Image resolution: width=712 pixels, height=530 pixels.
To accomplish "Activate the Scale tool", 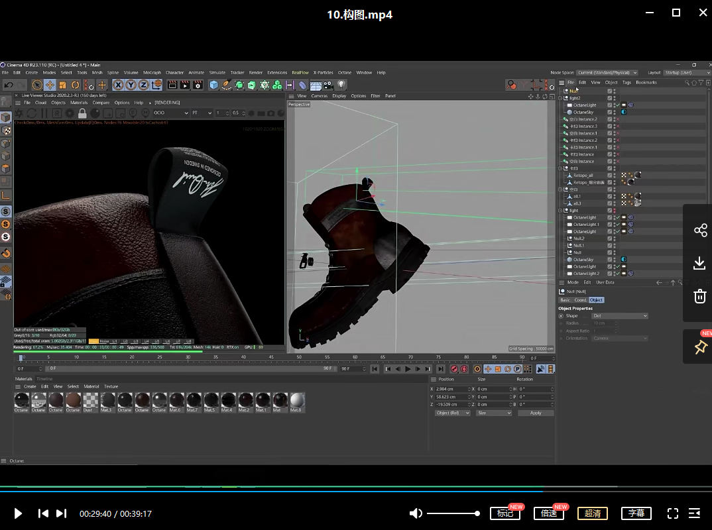I will click(x=63, y=85).
